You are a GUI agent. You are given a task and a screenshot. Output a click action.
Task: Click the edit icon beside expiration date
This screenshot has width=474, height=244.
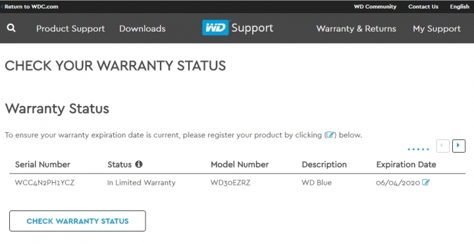(426, 182)
